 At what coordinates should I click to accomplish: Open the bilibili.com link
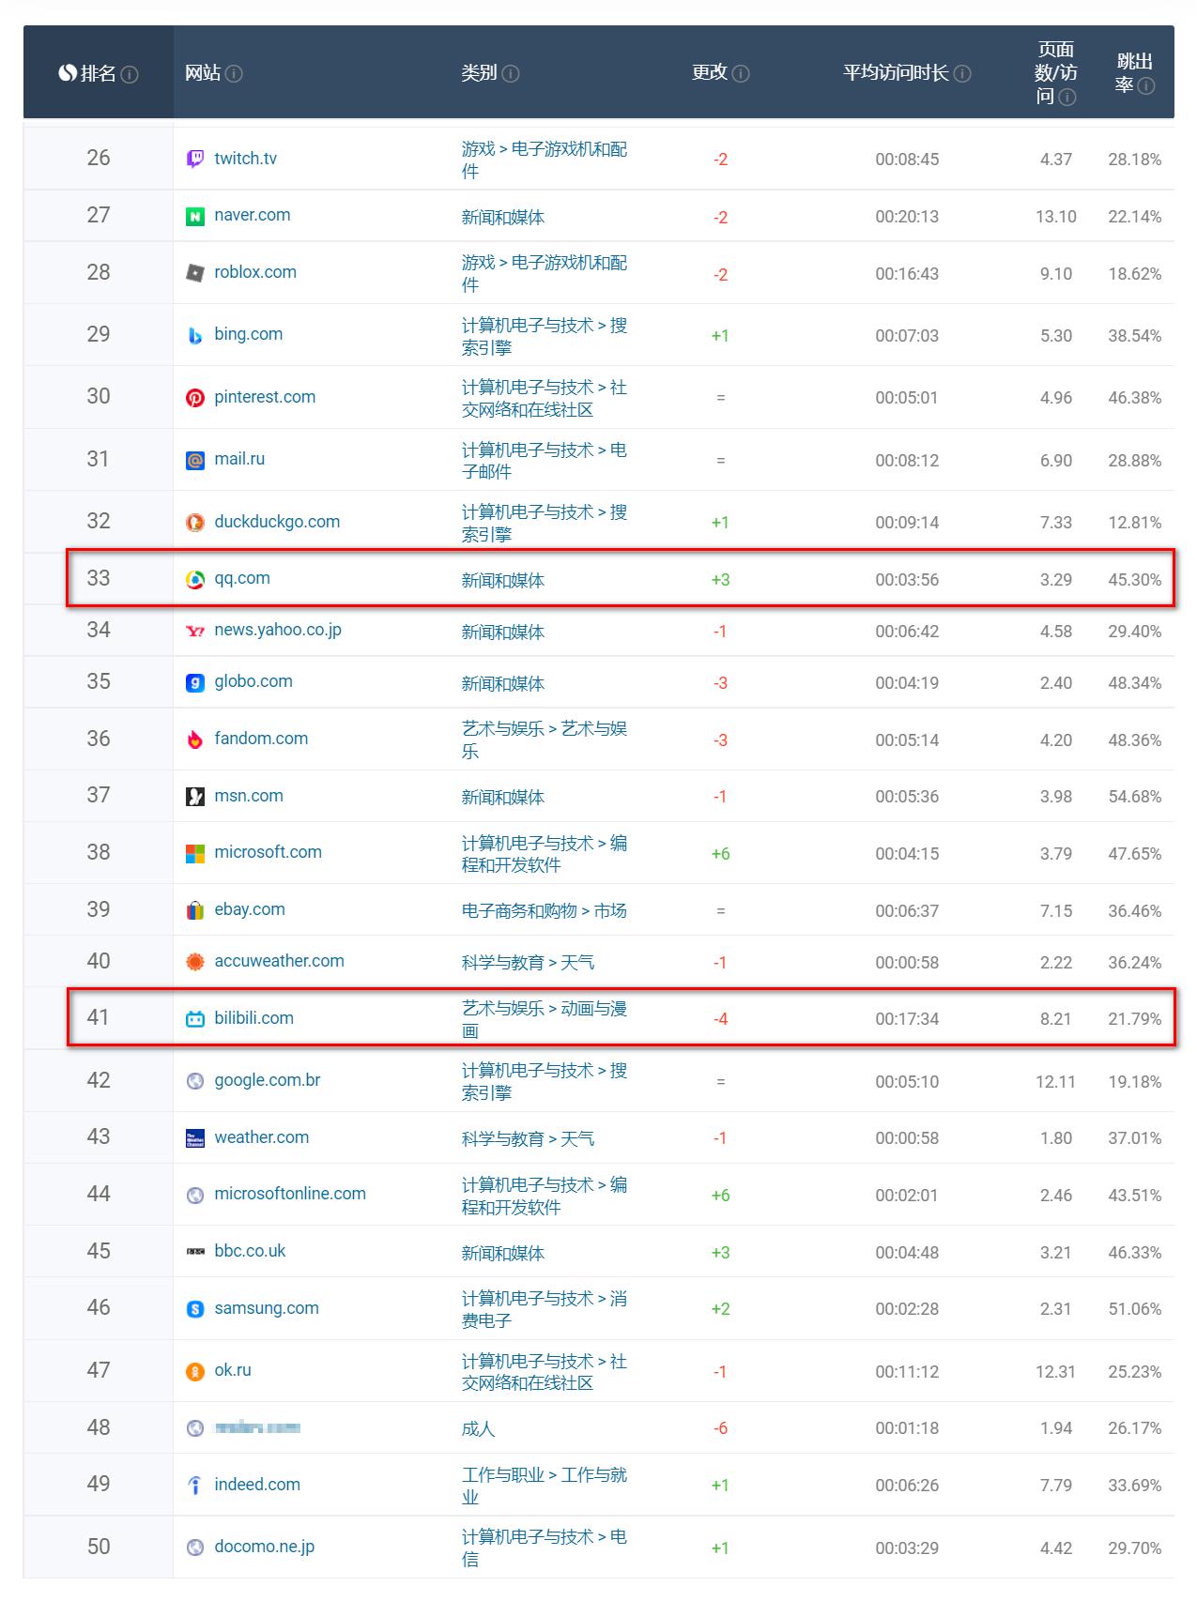tap(253, 1018)
